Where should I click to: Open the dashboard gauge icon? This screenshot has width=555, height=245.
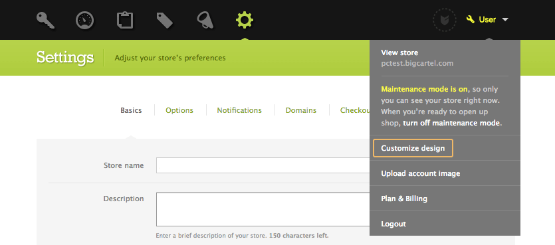(85, 20)
